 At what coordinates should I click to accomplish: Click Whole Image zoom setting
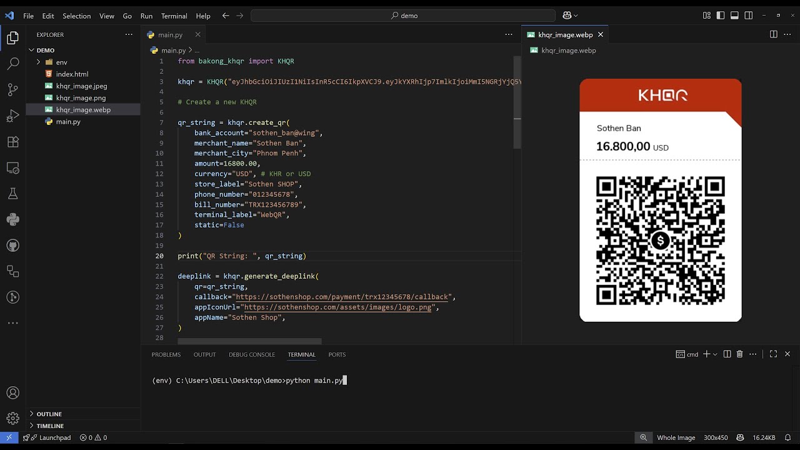[x=676, y=437]
